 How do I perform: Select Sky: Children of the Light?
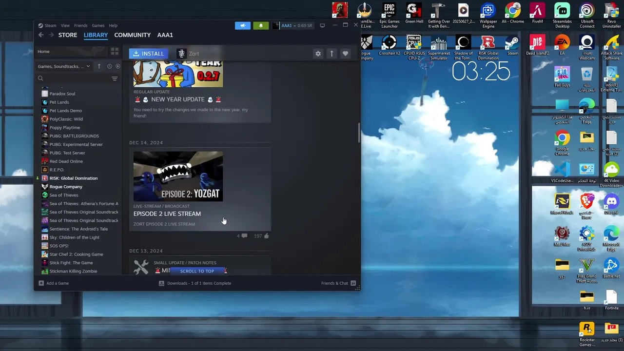coord(74,237)
